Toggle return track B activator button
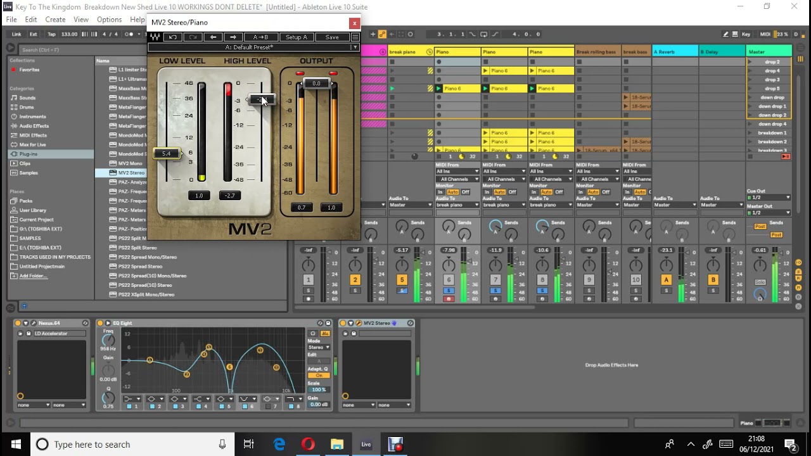Viewport: 811px width, 456px height. [x=713, y=280]
